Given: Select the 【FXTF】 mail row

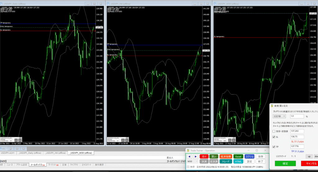Looking at the screenshot, I should [93, 161].
